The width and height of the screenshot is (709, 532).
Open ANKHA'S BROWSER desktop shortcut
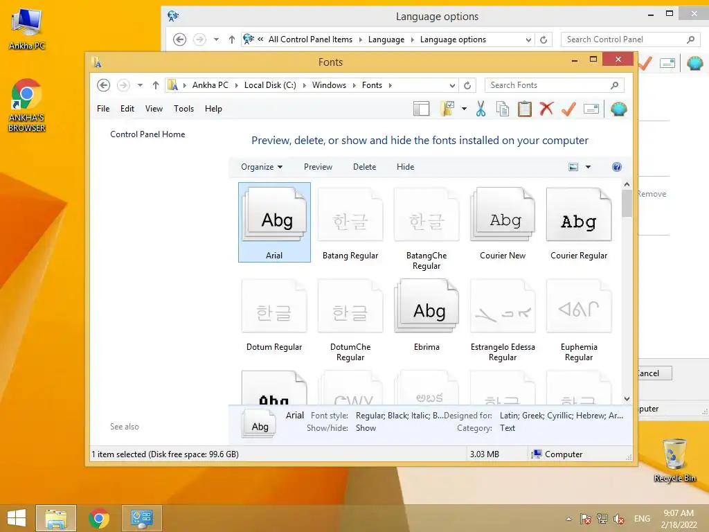[27, 105]
